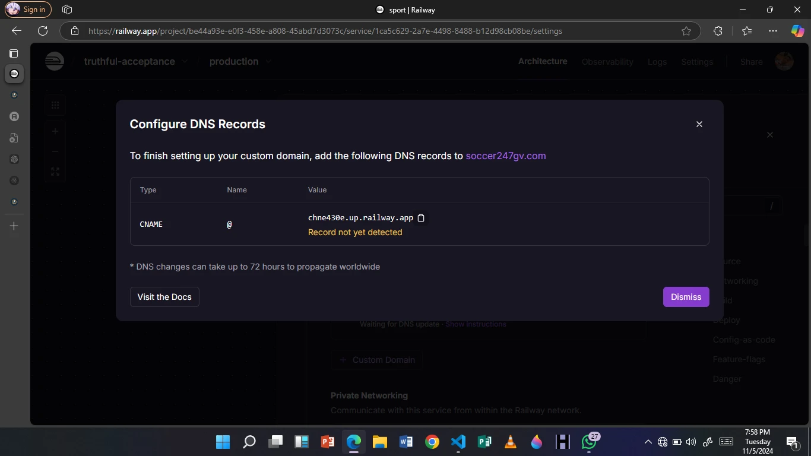Open project Settings tab
The width and height of the screenshot is (811, 456).
tap(697, 62)
